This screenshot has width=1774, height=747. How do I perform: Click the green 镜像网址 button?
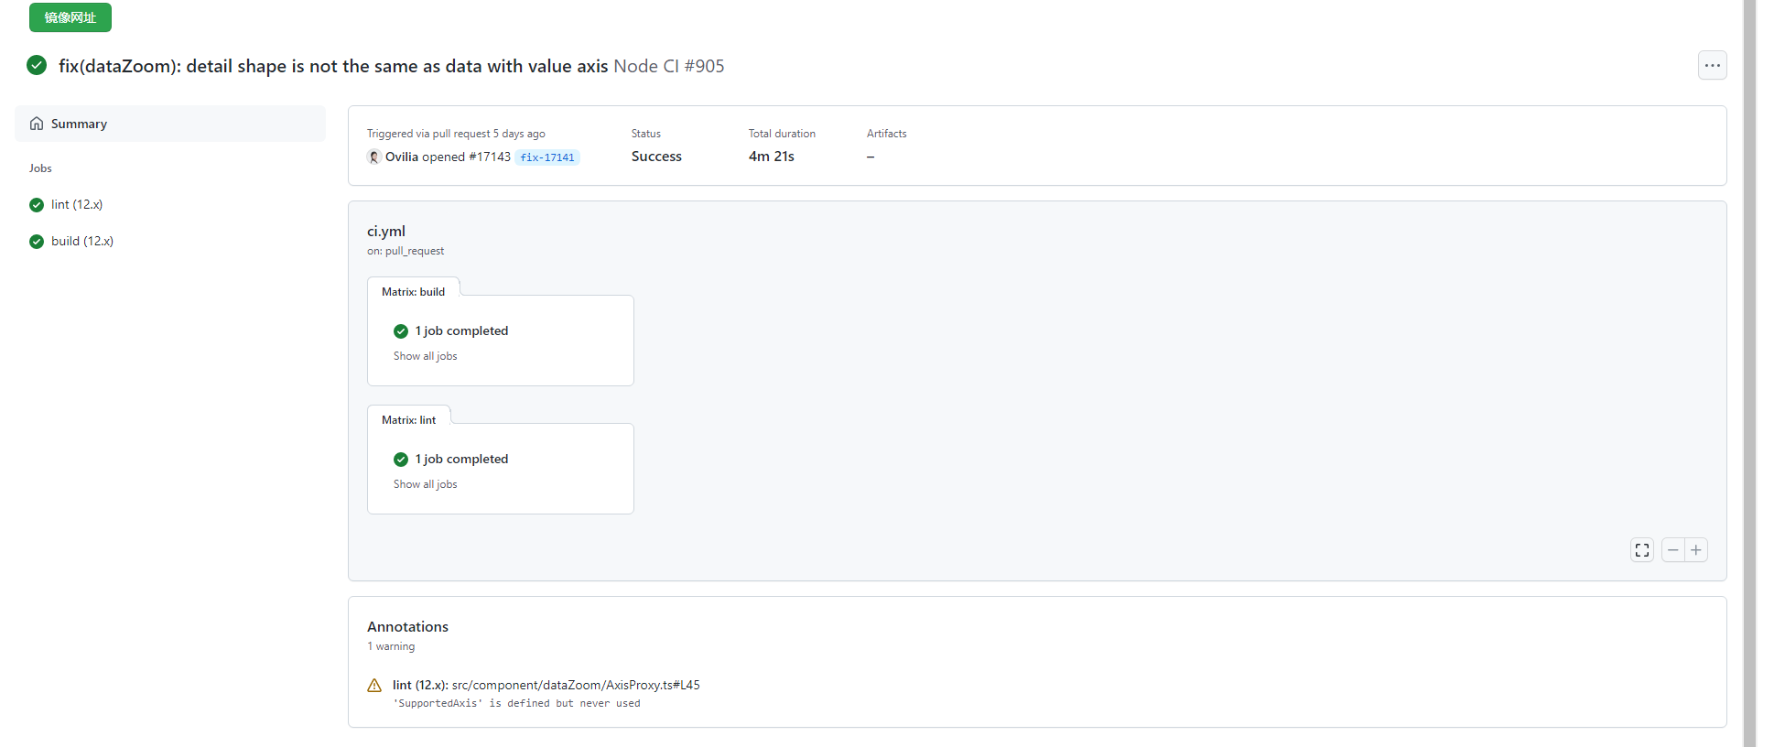[x=70, y=17]
